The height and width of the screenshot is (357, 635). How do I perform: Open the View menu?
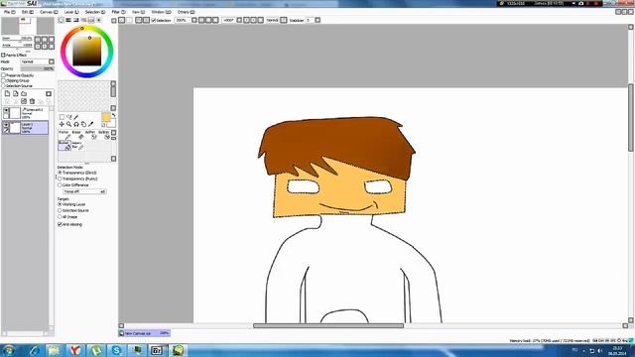pyautogui.click(x=138, y=12)
